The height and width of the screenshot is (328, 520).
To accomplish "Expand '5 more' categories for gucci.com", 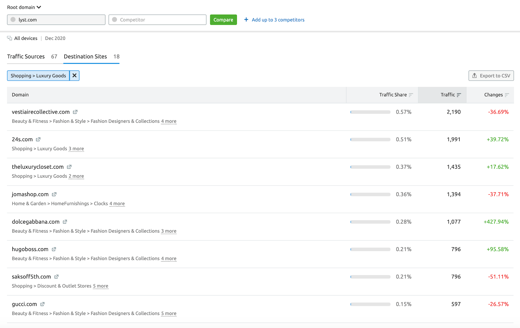I will 169,314.
